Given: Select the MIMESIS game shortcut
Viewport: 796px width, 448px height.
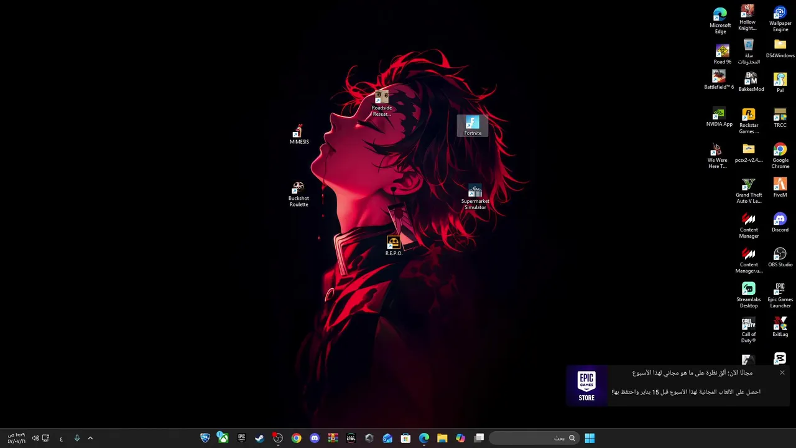Looking at the screenshot, I should 298,134.
